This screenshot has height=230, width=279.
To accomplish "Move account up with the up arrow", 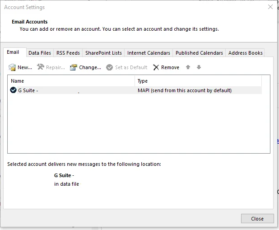I will (x=188, y=67).
